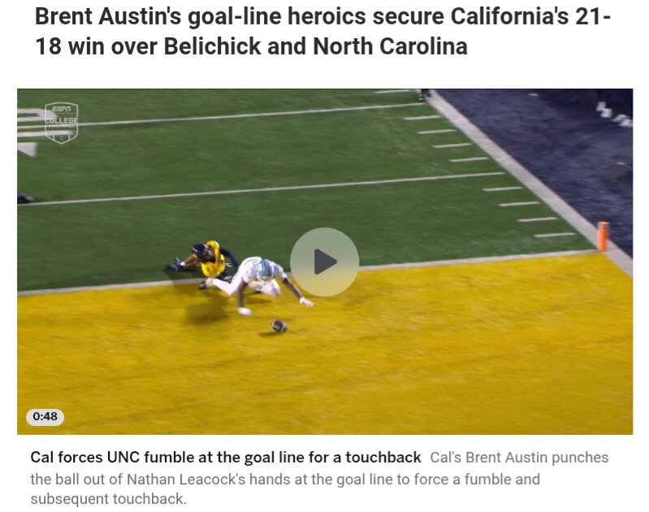Open the Brent Austin goal-line heroics headline
Viewport: 649px width, 512px height.
[x=322, y=31]
